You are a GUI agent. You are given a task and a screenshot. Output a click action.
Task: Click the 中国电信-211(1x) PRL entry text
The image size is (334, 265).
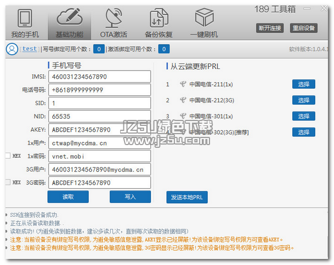[x=211, y=84]
